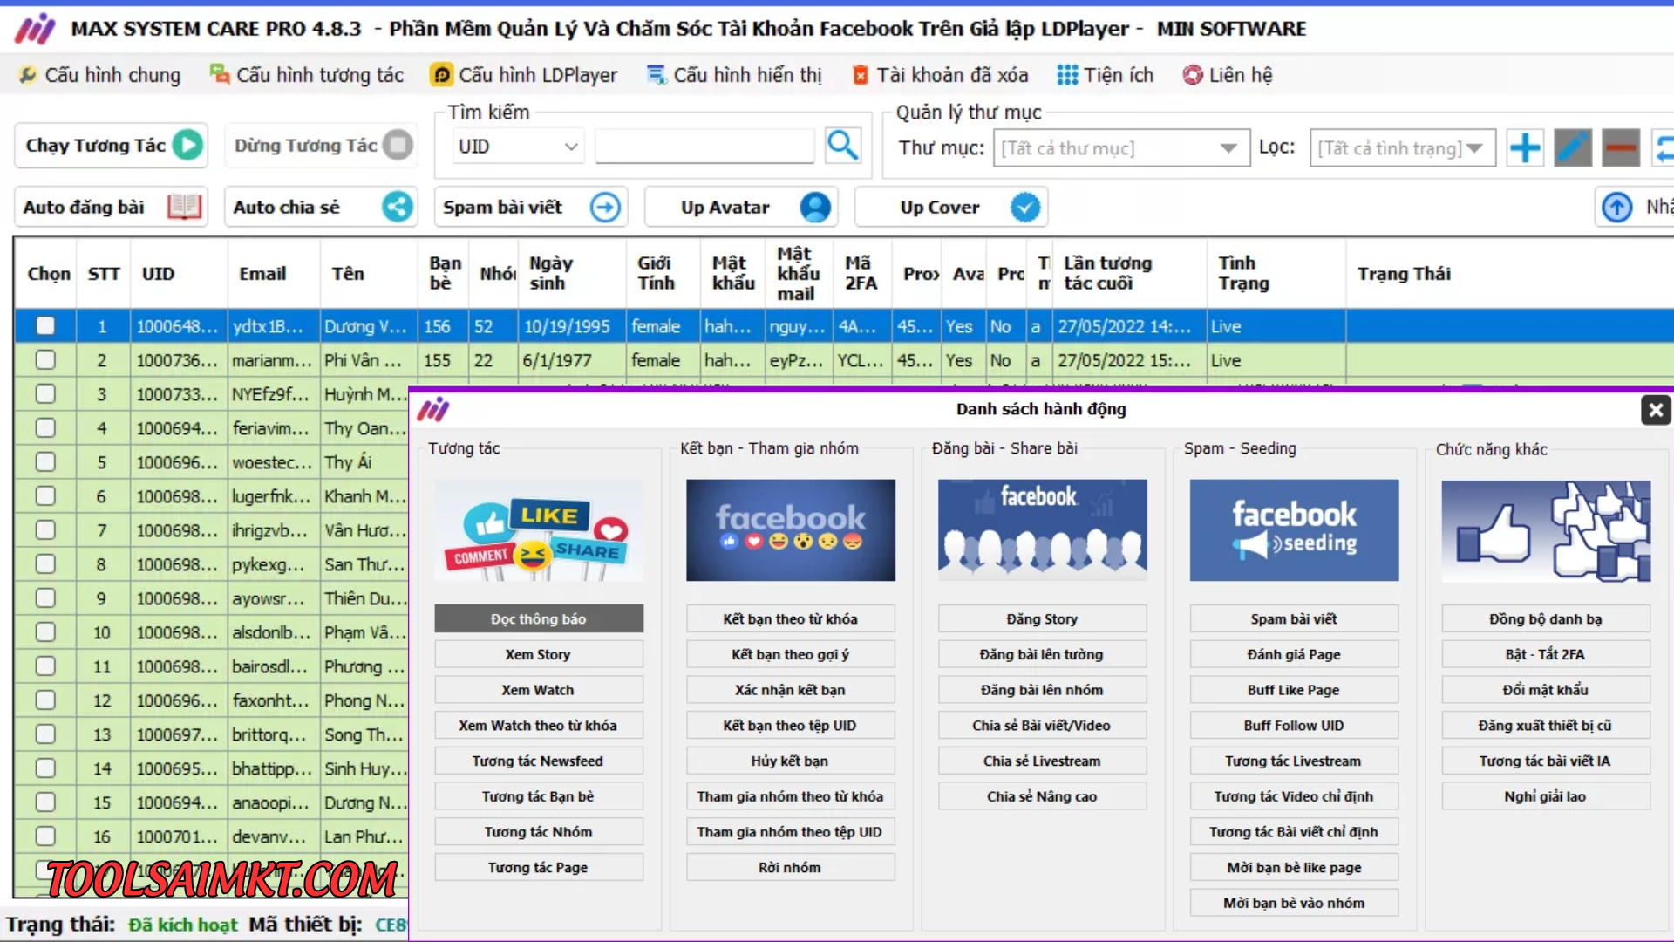Choose Đổi mật khẩu action
The height and width of the screenshot is (942, 1674).
(x=1546, y=690)
